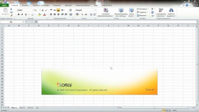199x112 pixels.
Task: Open Условное форматирование dropdown
Action: coord(106,12)
